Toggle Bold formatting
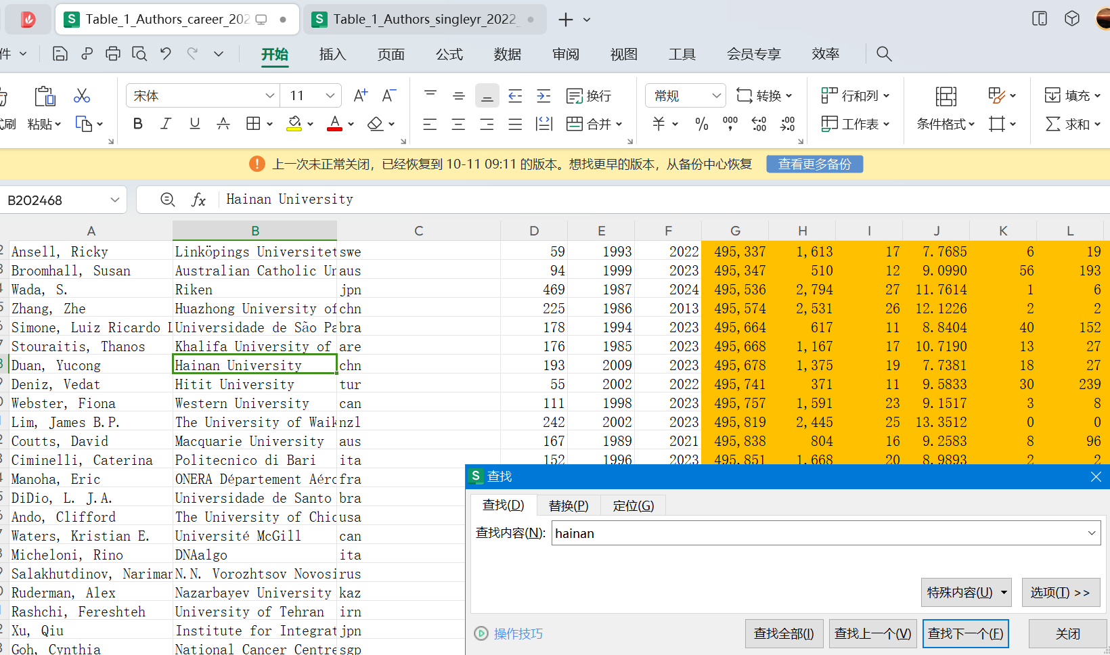The width and height of the screenshot is (1110, 655). (x=138, y=124)
